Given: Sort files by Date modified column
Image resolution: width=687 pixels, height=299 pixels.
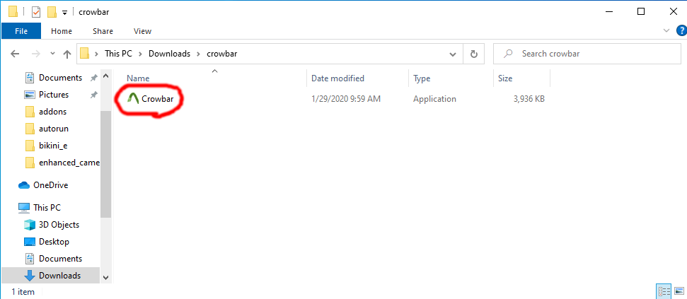Looking at the screenshot, I should (337, 78).
